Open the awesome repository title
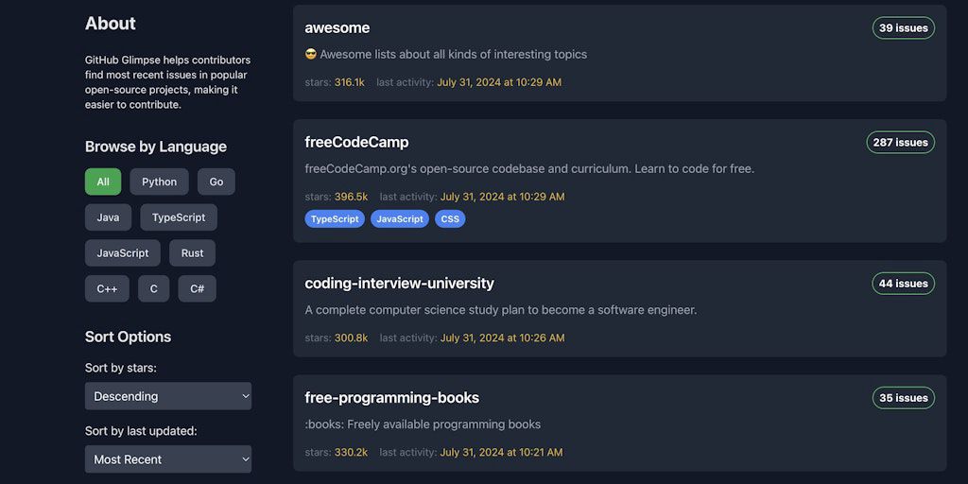This screenshot has height=484, width=968. click(x=337, y=27)
